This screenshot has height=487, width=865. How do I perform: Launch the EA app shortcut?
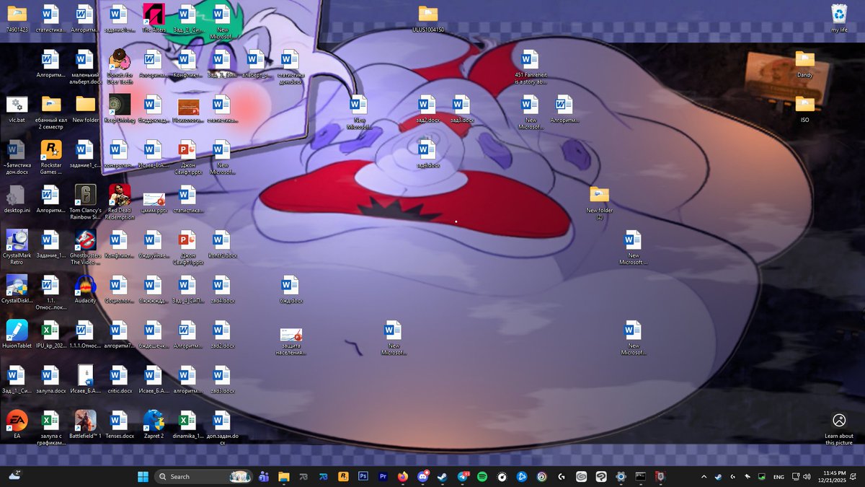point(16,424)
